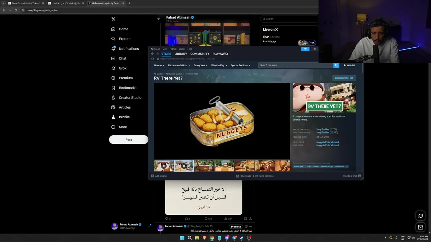Image resolution: width=431 pixels, height=242 pixels.
Task: Open Articles in X sidebar
Action: coord(121,107)
